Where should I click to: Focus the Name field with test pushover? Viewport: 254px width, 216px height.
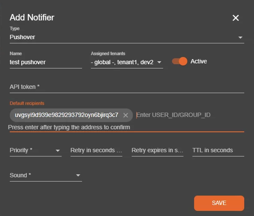46,62
